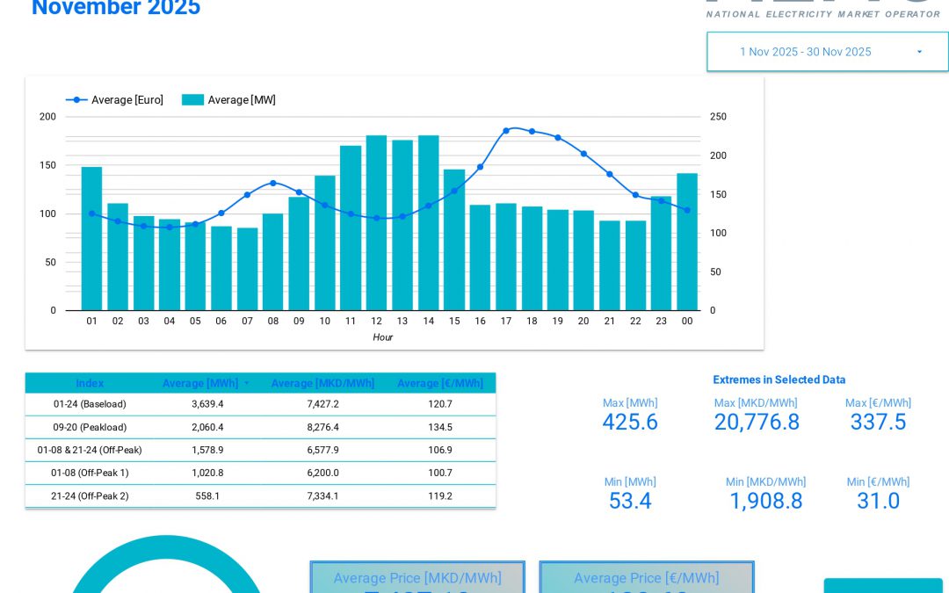Click the Average Price [MKD/MWh] panel
The width and height of the screenshot is (949, 593).
[x=417, y=578]
